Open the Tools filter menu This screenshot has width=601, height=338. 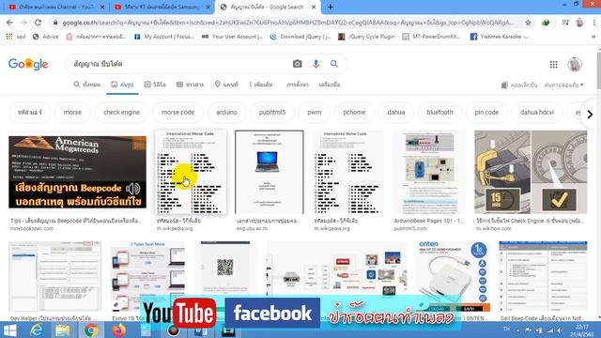(330, 84)
